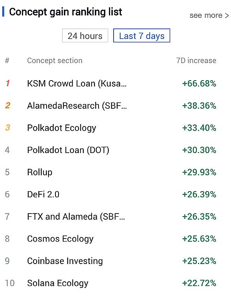The image size is (231, 301).
Task: Open the see more link
Action: pyautogui.click(x=209, y=15)
